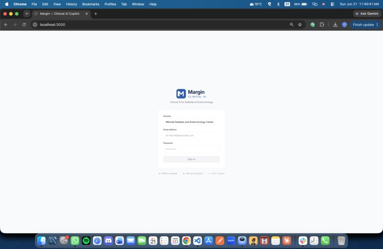Click the 256-bit encryption badge text
383x249 pixels.
tap(194, 173)
